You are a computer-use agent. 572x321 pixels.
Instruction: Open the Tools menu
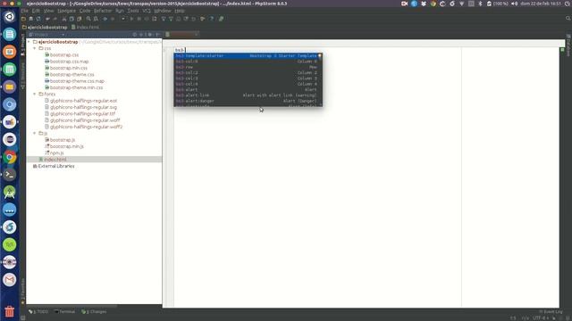[x=133, y=11]
